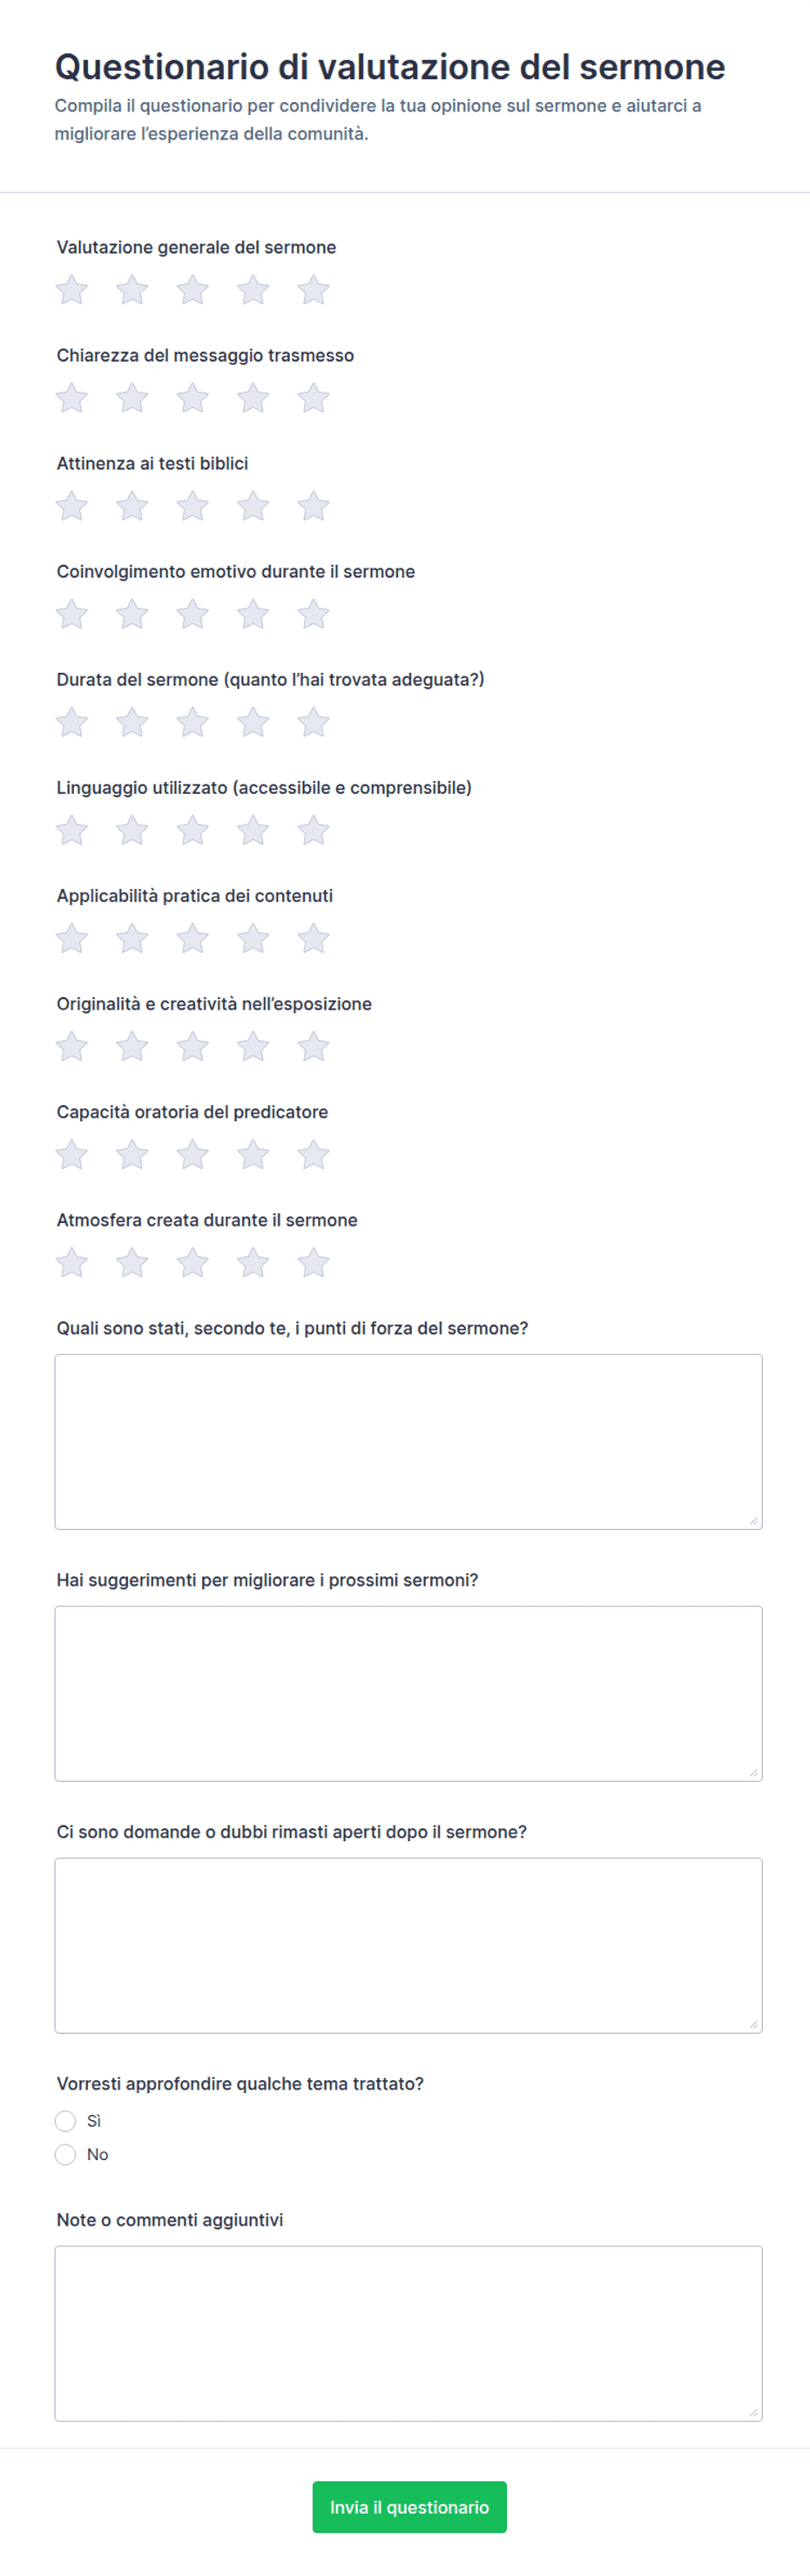The height and width of the screenshot is (2576, 810).
Task: Focus the Note o commenti aggiuntivi field
Action: pyautogui.click(x=408, y=2333)
